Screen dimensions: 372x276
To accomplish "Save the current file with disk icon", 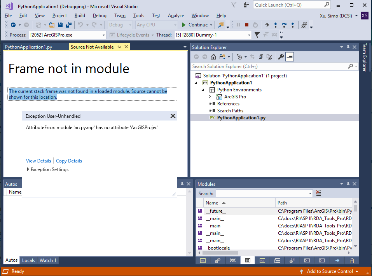I will click(x=60, y=25).
